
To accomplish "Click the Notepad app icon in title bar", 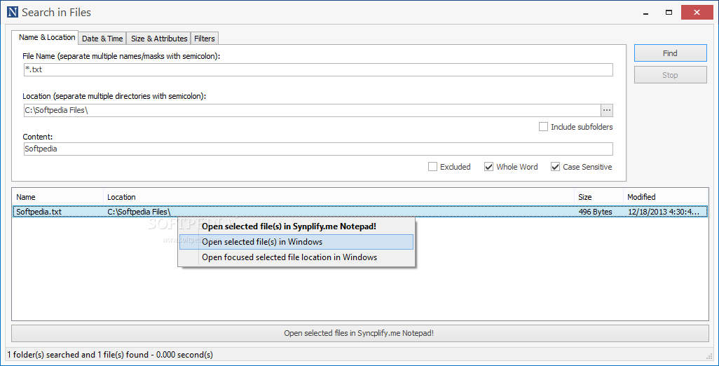I will click(13, 13).
